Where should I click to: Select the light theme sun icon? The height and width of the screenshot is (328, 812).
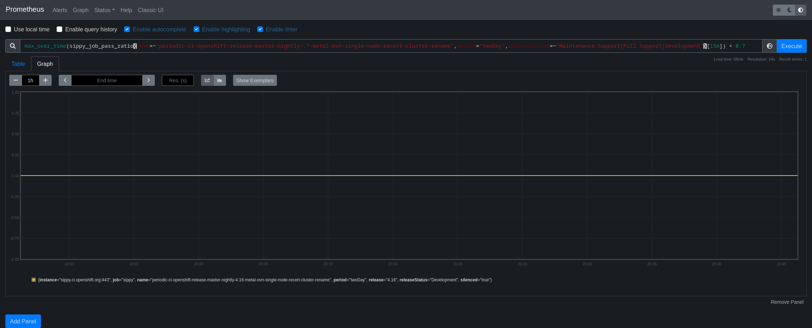(x=779, y=10)
